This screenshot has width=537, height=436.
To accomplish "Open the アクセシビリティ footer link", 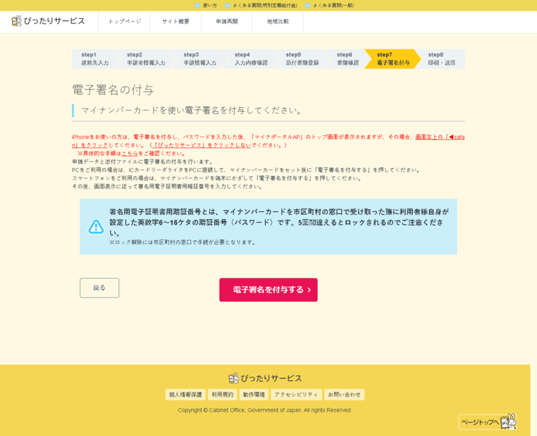I will [x=296, y=394].
